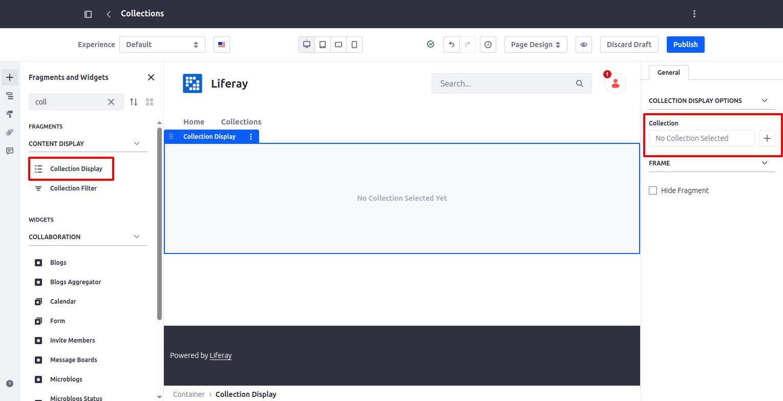Select the General tab
Screen dimensions: 783x401
click(669, 73)
